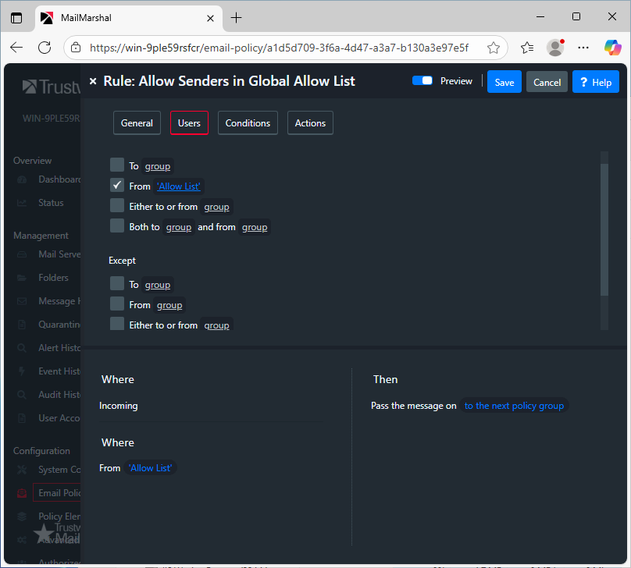The image size is (631, 568).
Task: Open 'to the next policy group' link
Action: tap(514, 406)
